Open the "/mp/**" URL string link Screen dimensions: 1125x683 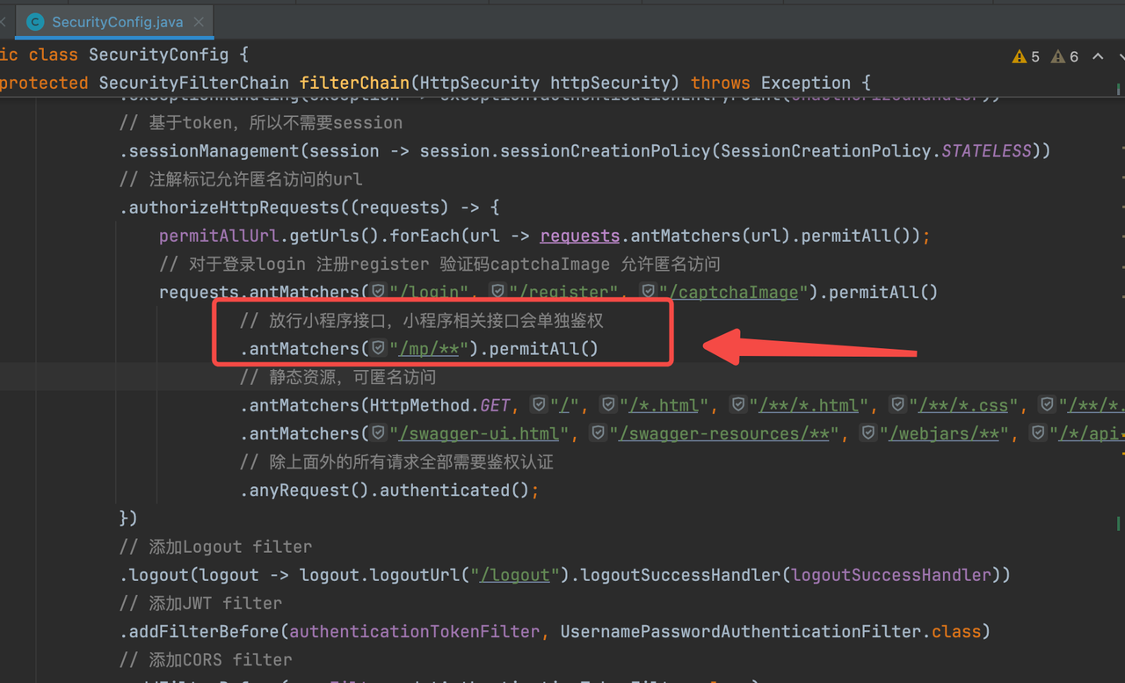[x=429, y=349]
